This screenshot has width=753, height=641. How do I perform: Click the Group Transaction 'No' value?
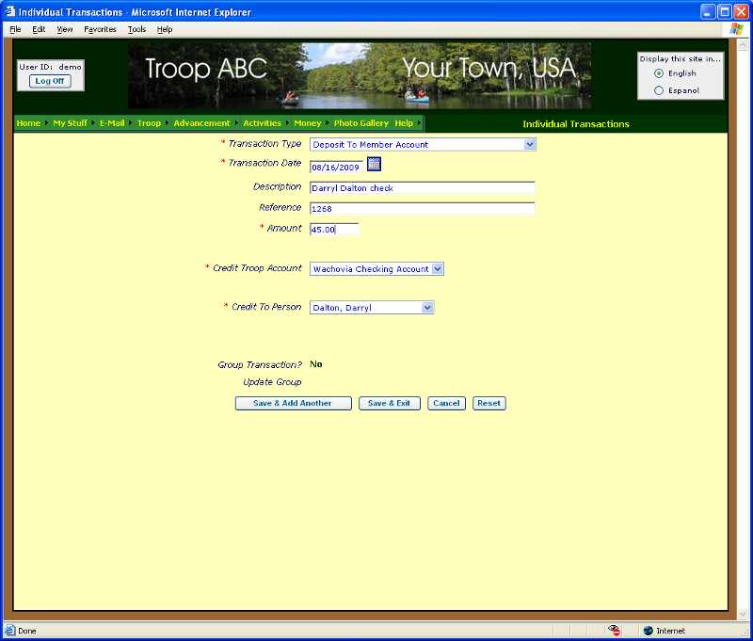coord(316,364)
